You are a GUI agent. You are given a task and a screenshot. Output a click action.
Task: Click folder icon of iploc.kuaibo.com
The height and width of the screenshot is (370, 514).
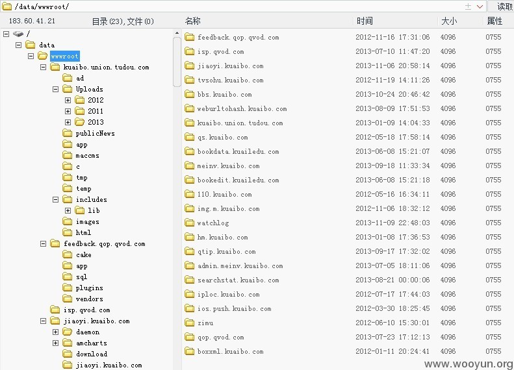pos(190,294)
